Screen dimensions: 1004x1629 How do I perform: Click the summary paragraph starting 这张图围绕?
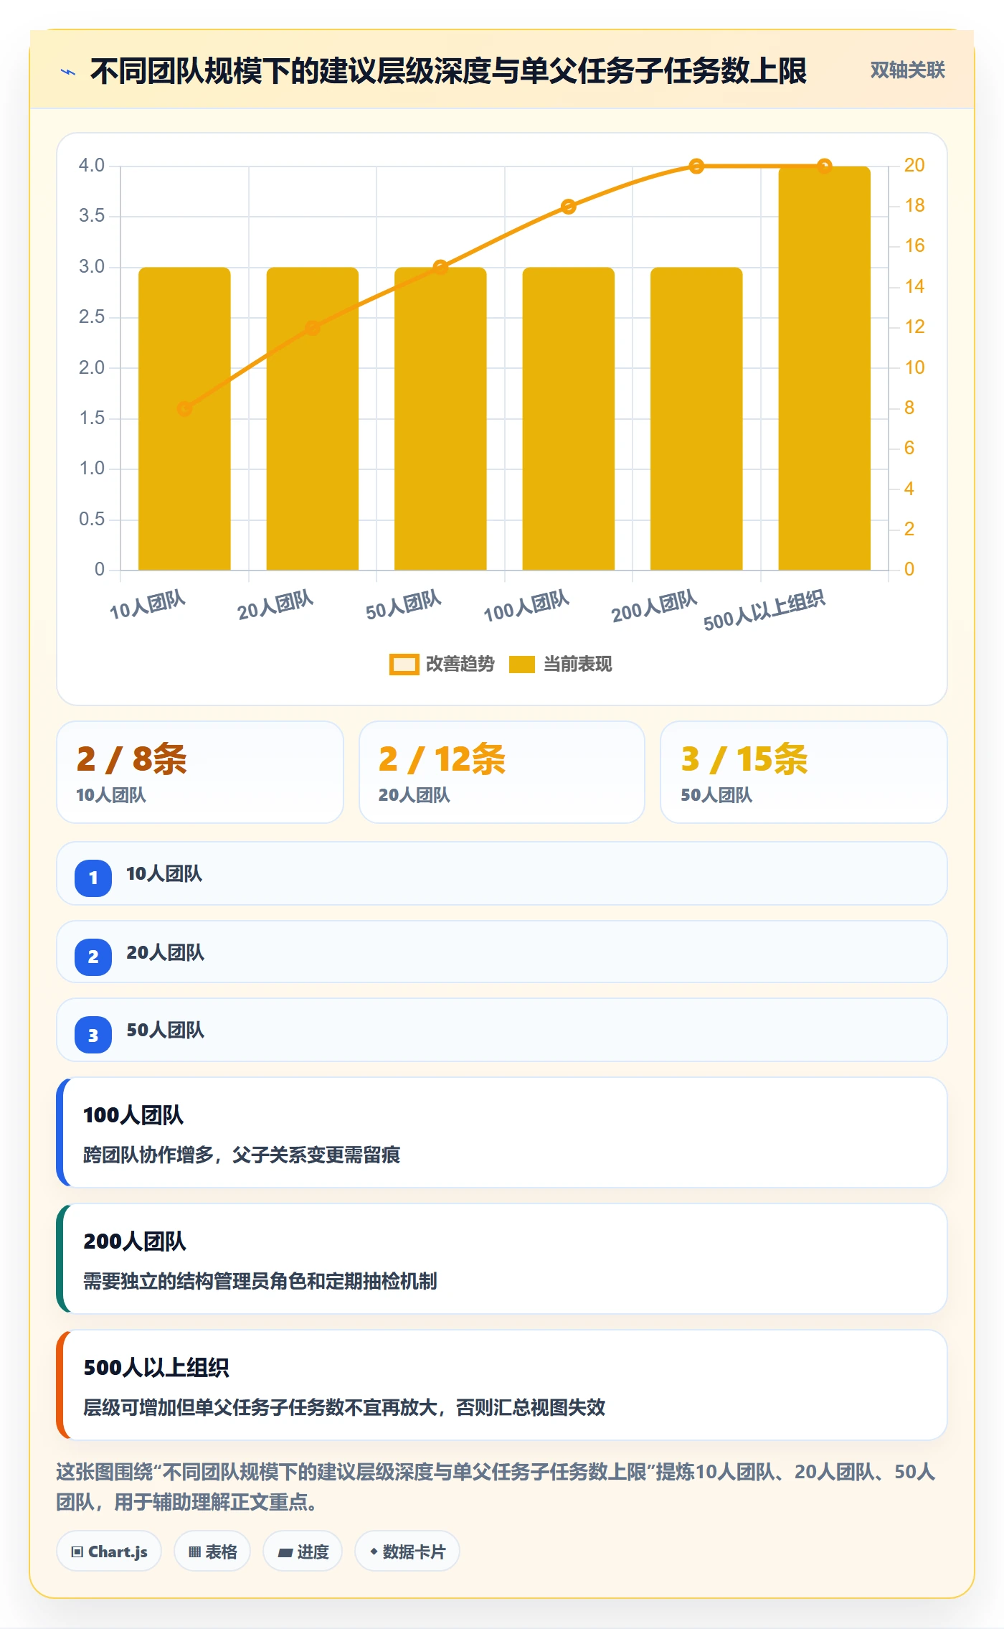[x=496, y=1487]
